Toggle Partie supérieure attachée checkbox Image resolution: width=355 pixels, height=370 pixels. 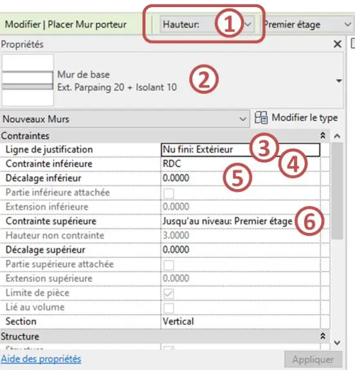pos(168,265)
